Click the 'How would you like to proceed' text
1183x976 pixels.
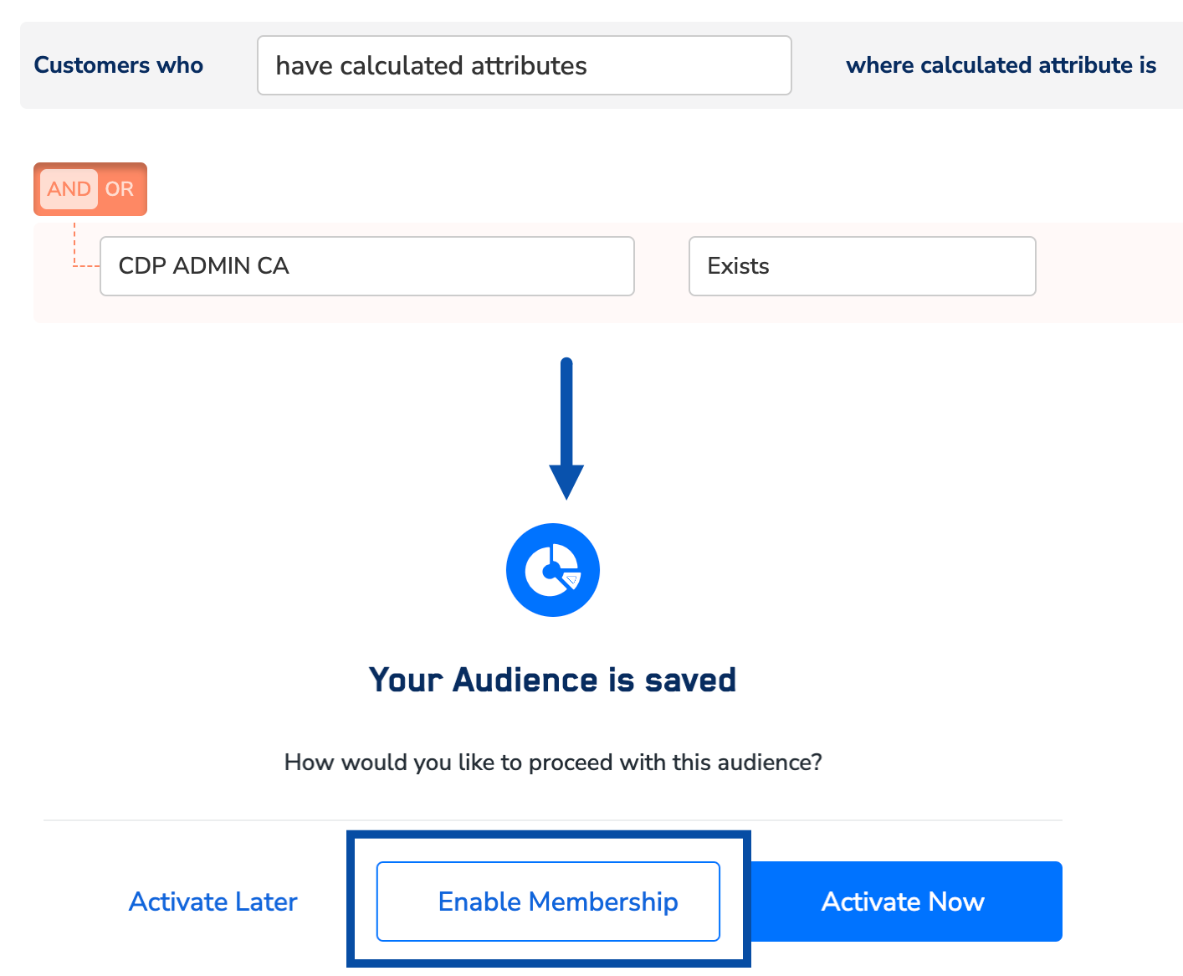(553, 763)
